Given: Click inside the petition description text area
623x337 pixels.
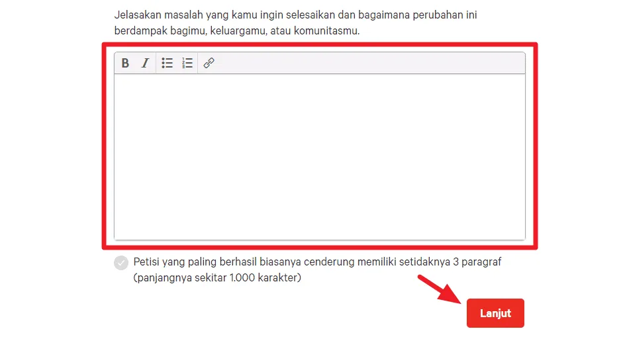Looking at the screenshot, I should [x=320, y=156].
